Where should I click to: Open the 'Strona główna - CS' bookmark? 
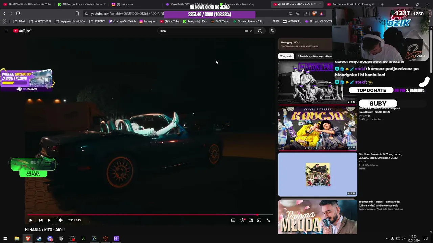pos(249,21)
